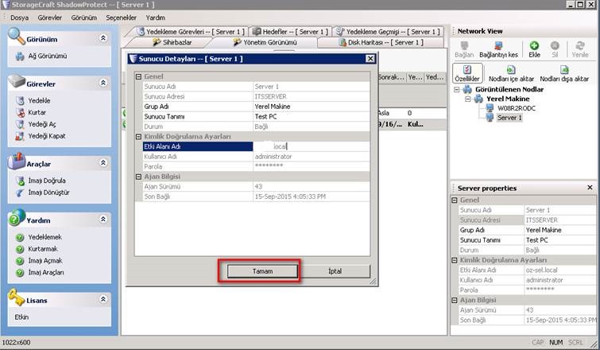Screen dimensions: 600x350
Task: Collapse the Görüntülenen Nodlar tree node
Action: (x=456, y=90)
